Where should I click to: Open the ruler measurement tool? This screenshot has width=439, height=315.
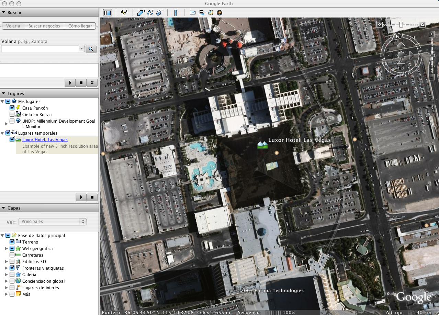[x=176, y=13]
